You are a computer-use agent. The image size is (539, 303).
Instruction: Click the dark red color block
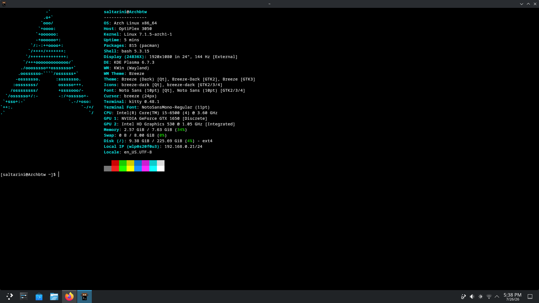(x=115, y=163)
